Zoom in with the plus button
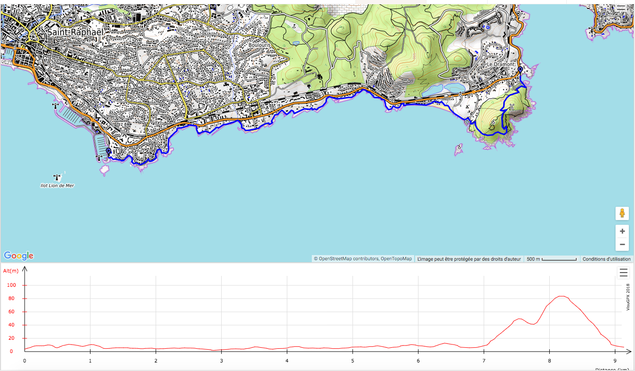 coord(622,231)
